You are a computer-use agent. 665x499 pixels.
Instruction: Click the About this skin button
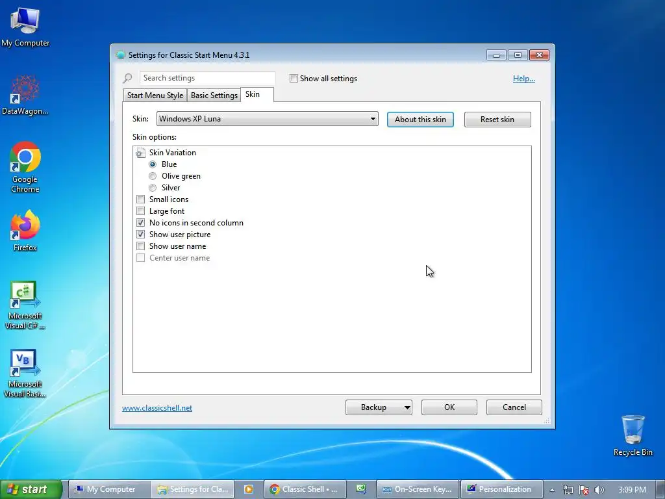coord(420,120)
